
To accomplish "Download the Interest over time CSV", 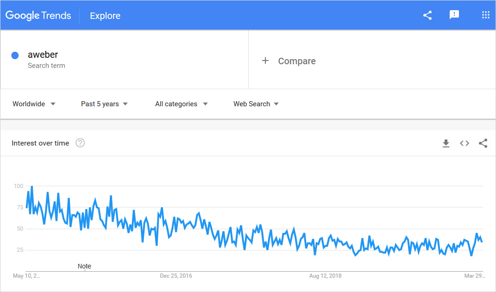I will click(446, 143).
